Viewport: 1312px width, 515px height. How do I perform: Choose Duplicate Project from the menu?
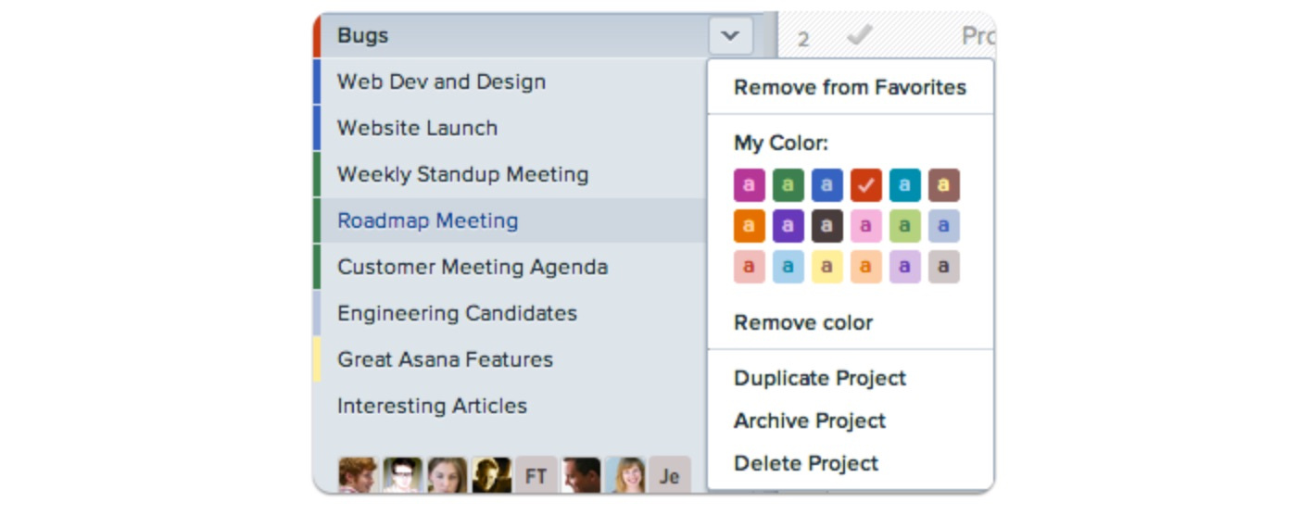[x=820, y=379]
